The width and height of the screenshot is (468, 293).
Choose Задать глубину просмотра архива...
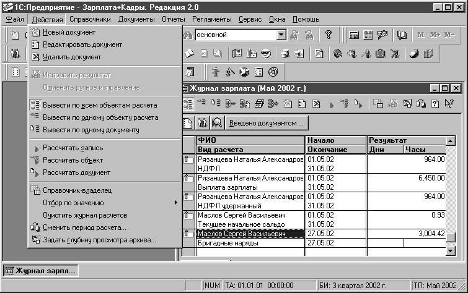tap(105, 240)
